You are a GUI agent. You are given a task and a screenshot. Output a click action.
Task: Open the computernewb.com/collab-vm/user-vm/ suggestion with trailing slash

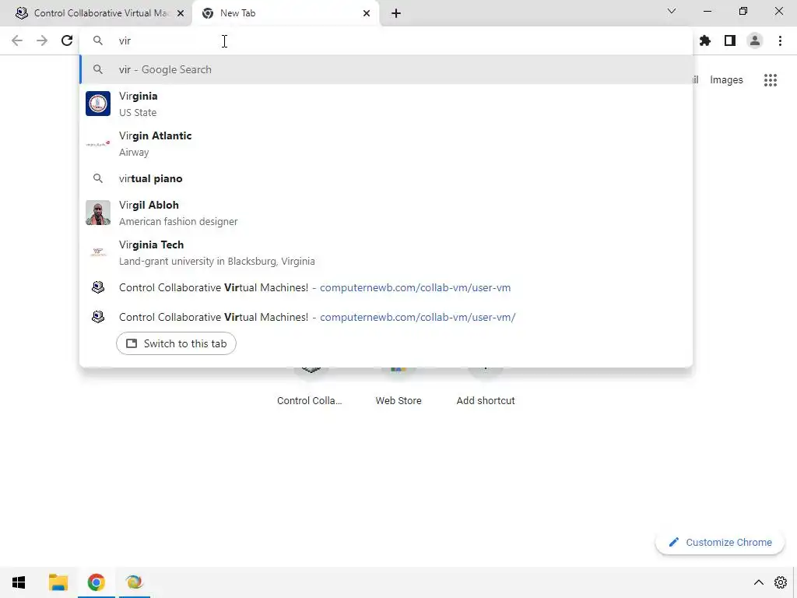click(x=386, y=318)
